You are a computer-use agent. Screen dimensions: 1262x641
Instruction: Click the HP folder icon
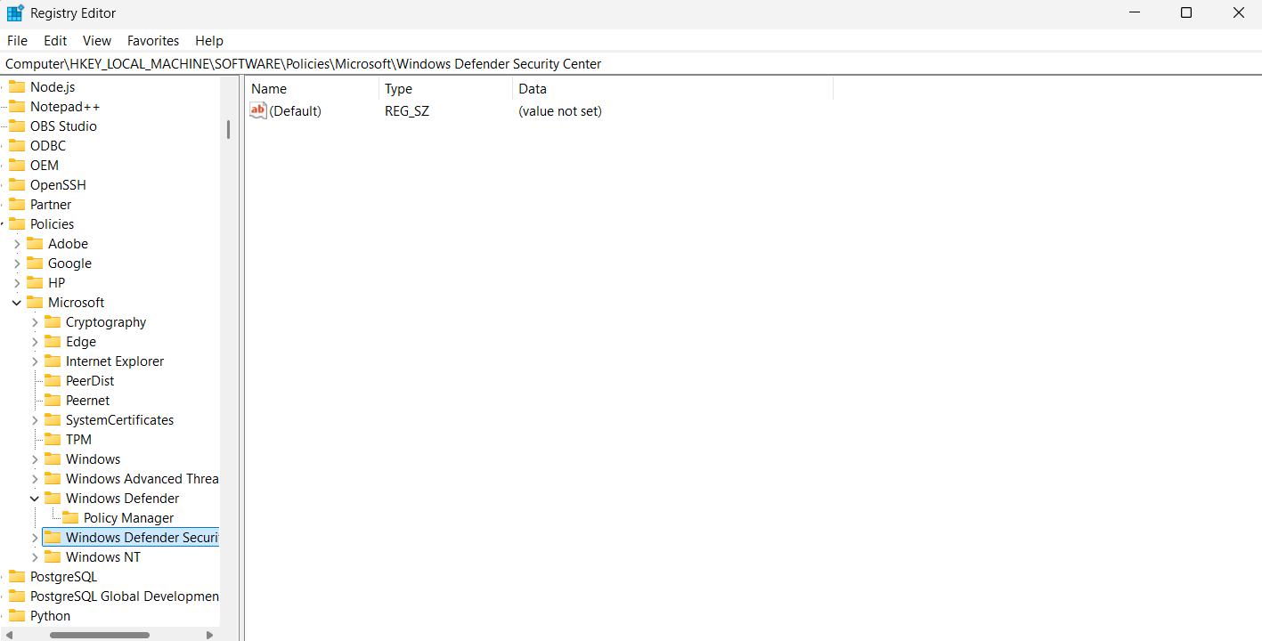coord(35,282)
